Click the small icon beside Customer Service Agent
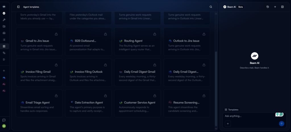The height and width of the screenshot is (132, 291). click(121, 102)
